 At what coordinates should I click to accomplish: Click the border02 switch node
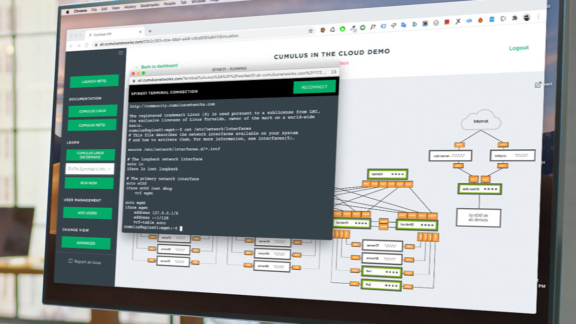(417, 224)
